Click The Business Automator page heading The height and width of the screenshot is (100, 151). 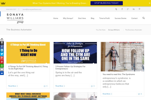(19, 30)
